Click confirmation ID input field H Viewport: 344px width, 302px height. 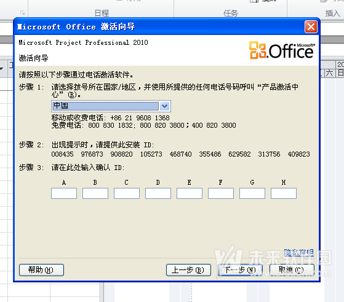tap(284, 193)
